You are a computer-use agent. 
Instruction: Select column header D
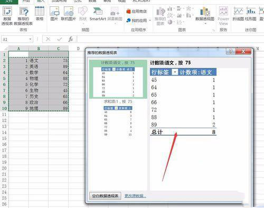click(x=78, y=49)
